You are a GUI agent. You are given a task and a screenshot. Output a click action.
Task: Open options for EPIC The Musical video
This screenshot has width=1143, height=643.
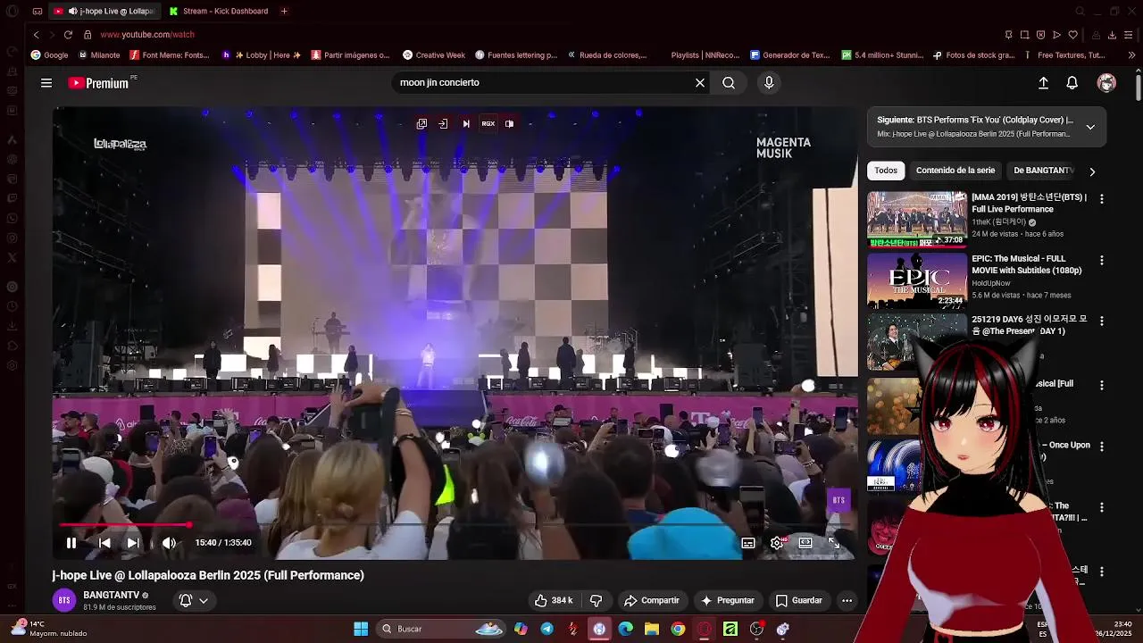tap(1101, 261)
